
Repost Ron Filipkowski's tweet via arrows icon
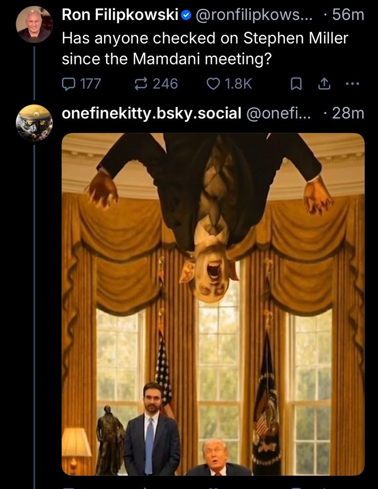141,84
